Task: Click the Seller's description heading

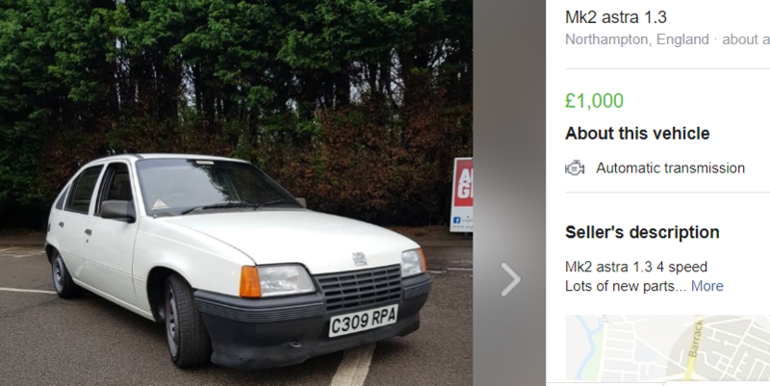Action: coord(642,232)
